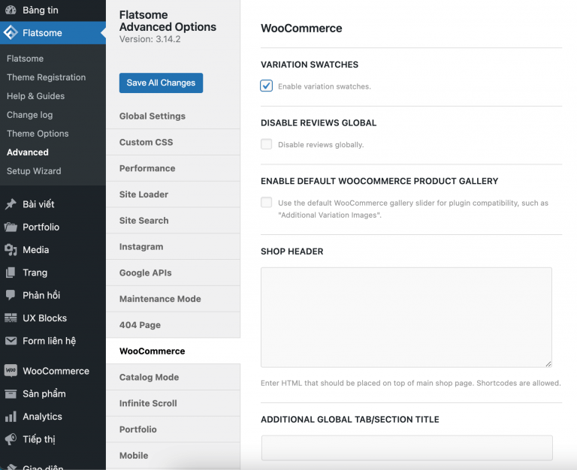Open Theme Registration submenu link

[x=46, y=77]
